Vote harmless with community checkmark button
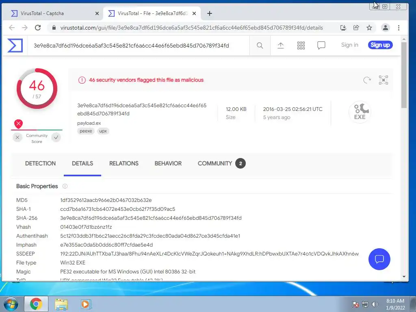Image resolution: width=416 pixels, height=312 pixels. coord(56,137)
